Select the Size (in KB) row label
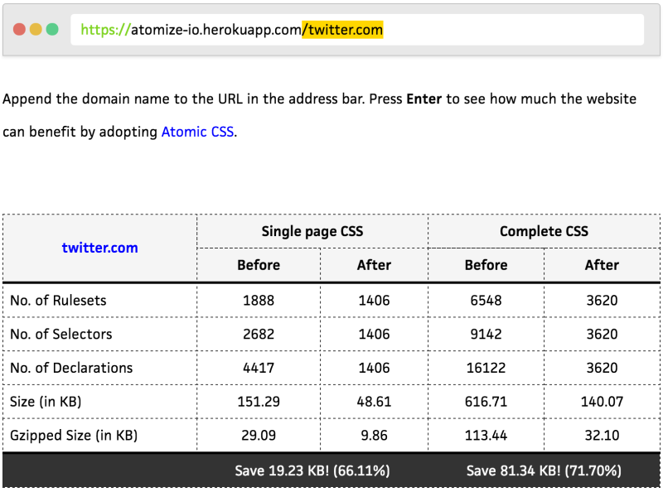 click(x=46, y=402)
